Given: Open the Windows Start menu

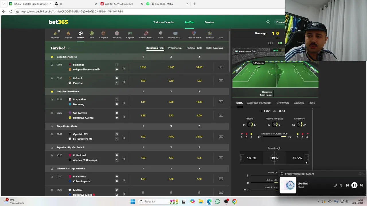Looking at the screenshot, I should point(132,201).
